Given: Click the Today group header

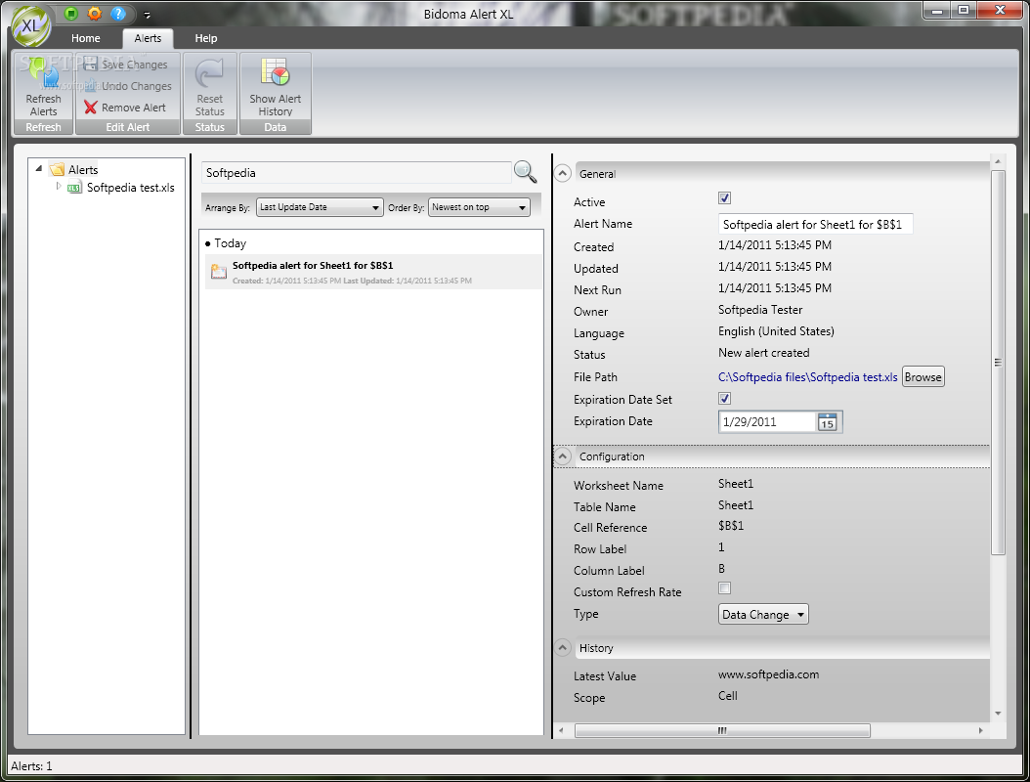Looking at the screenshot, I should click(227, 243).
